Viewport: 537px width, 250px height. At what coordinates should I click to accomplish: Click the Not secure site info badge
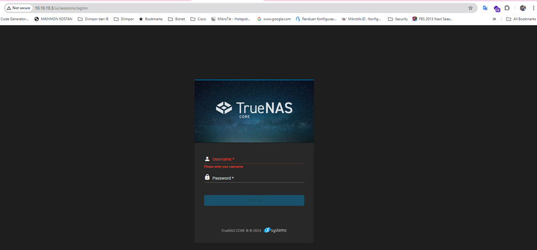tap(18, 8)
